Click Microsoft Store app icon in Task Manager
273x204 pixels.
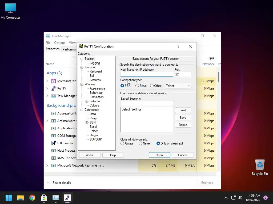point(53,81)
